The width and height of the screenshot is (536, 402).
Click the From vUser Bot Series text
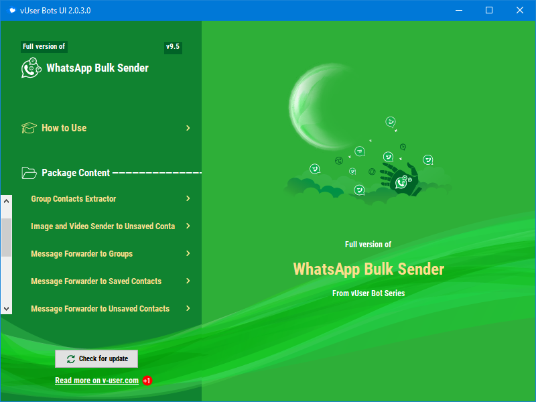368,293
